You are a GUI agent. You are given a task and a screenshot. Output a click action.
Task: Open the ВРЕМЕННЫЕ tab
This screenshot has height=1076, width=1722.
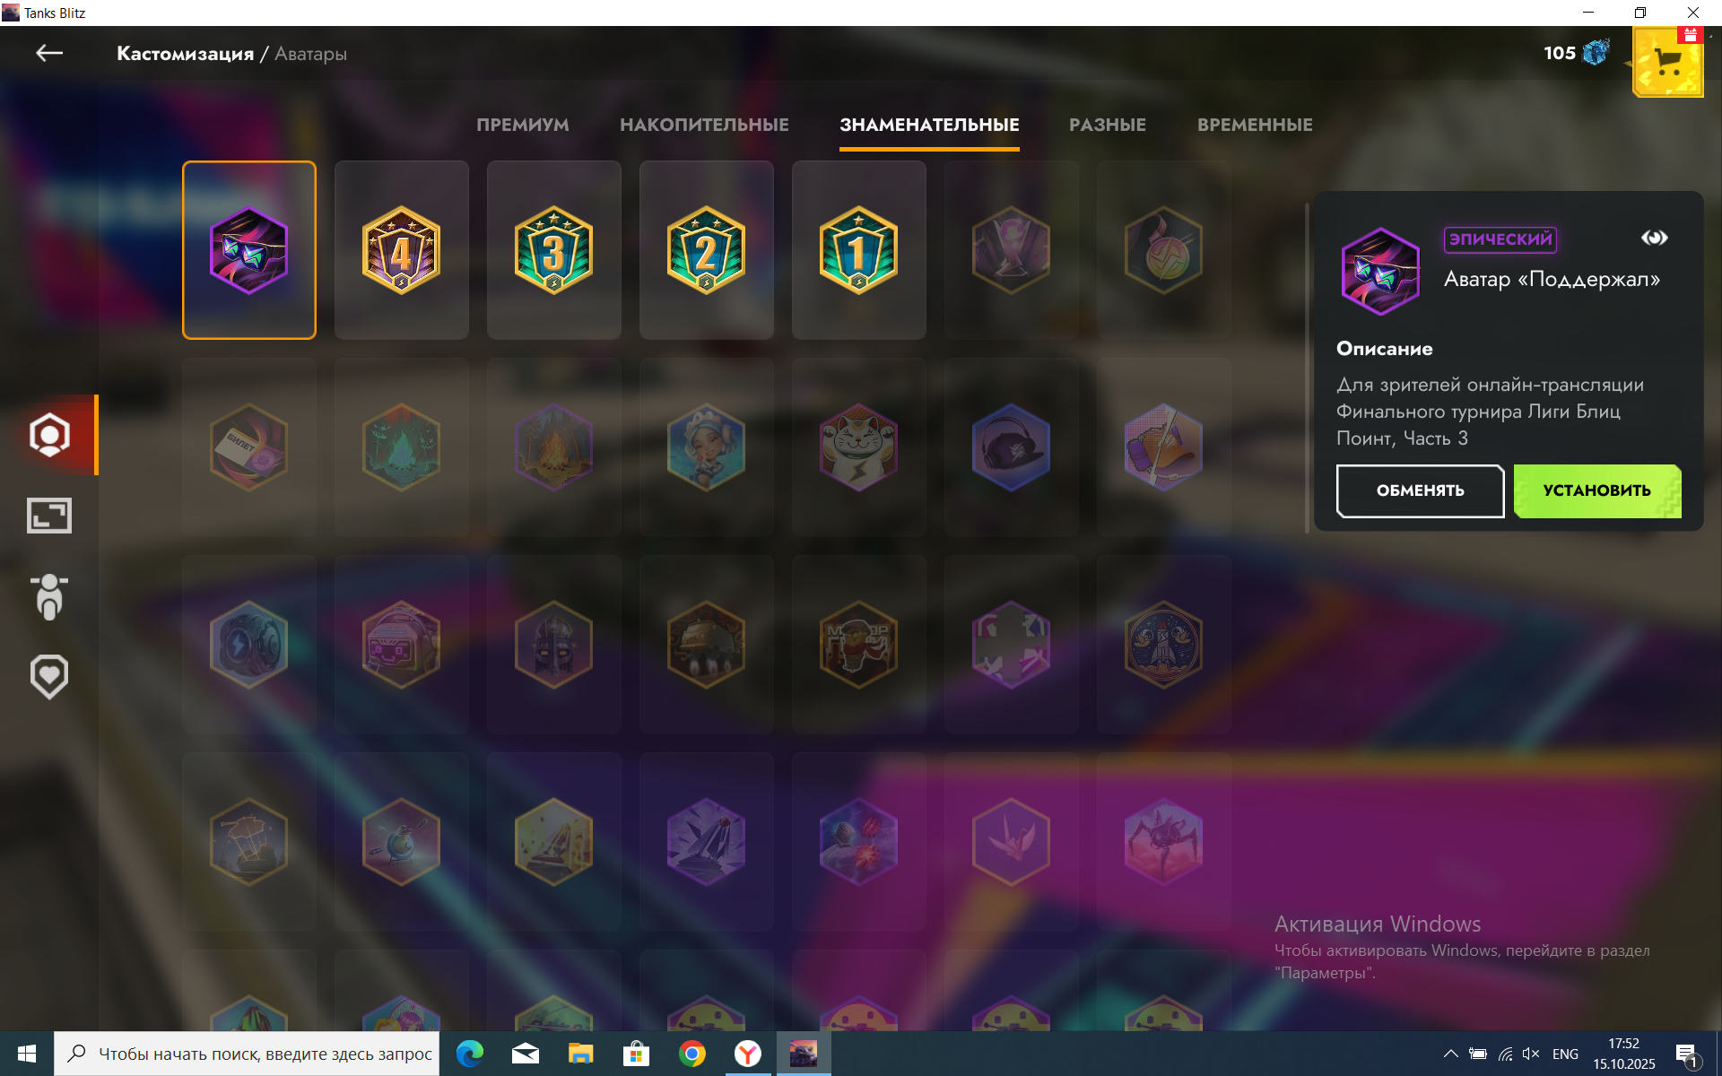point(1255,125)
